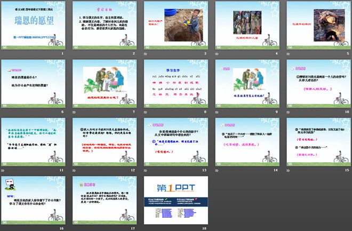This screenshot has height=231, width=352.
Task: Select slide 16 with cartoon sign character
Action: (x=33, y=201)
